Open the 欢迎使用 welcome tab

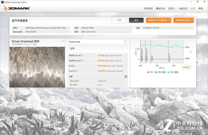pos(148,8)
